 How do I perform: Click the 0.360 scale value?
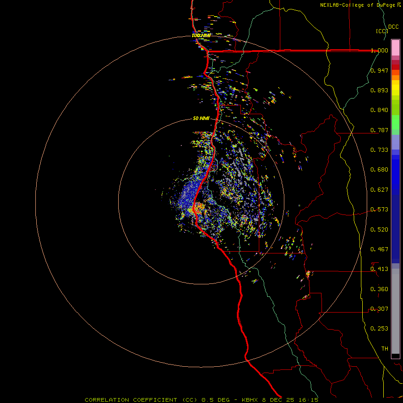click(379, 289)
